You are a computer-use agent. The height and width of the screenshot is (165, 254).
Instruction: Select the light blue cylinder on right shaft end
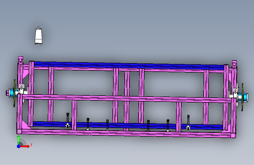click(246, 97)
